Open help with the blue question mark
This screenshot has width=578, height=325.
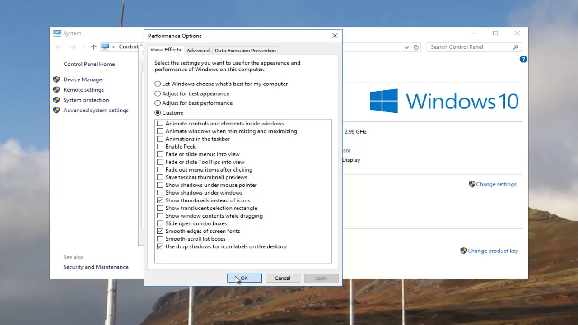523,59
